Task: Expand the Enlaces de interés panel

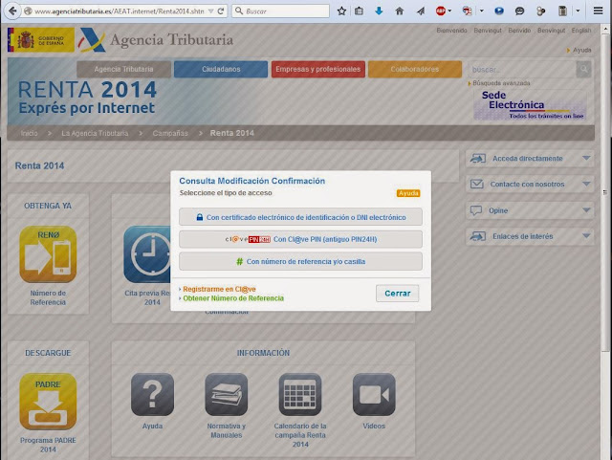Action: coord(530,236)
